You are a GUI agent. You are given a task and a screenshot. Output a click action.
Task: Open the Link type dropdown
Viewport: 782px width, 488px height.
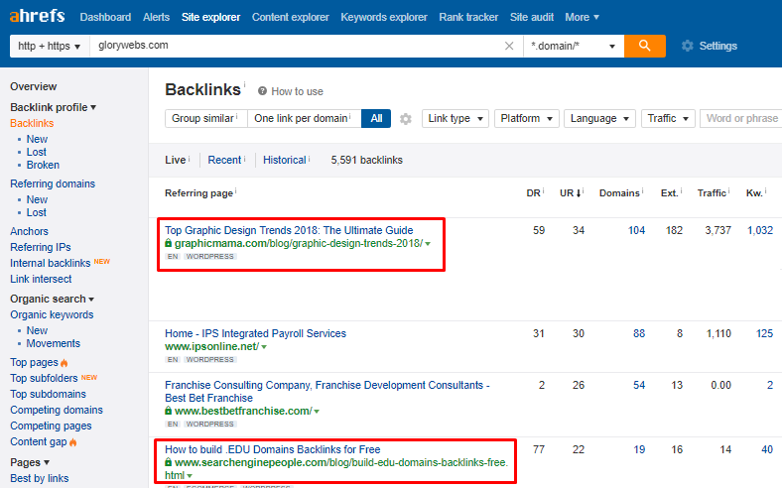coord(456,119)
